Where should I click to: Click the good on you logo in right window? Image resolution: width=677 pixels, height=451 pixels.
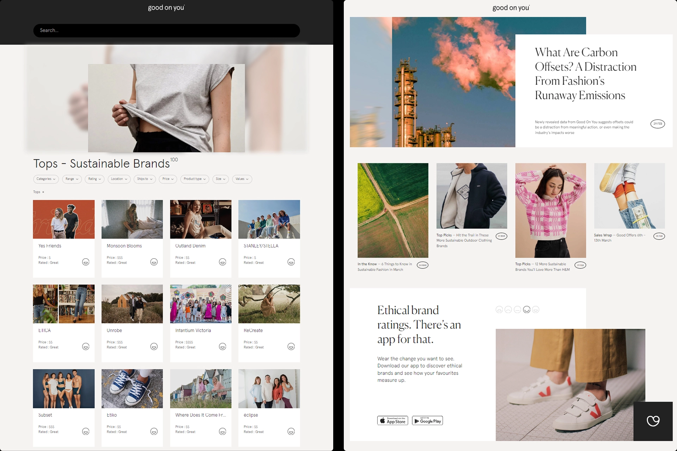click(511, 8)
